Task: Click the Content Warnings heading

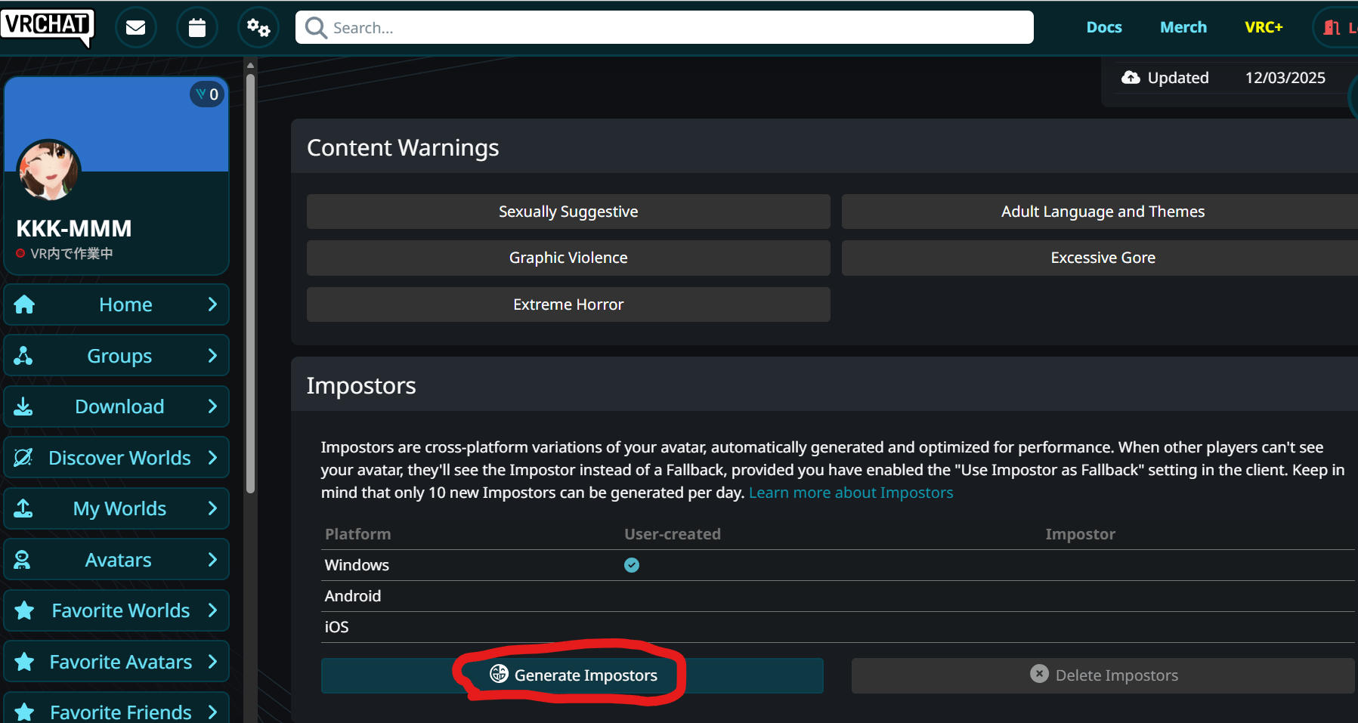Action: tap(403, 147)
